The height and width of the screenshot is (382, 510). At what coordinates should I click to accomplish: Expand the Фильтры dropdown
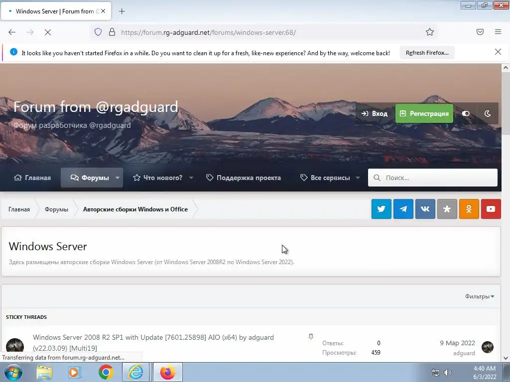tap(480, 296)
